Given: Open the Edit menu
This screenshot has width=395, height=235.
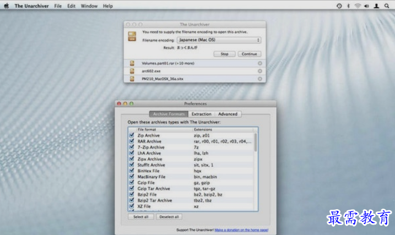Looking at the screenshot, I should tap(71, 6).
